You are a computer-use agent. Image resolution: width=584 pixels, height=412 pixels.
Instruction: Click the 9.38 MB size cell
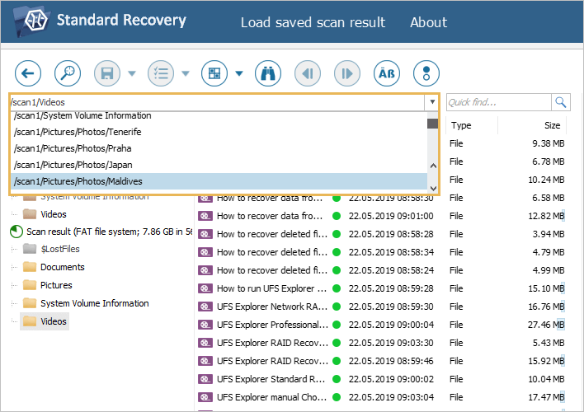(549, 143)
